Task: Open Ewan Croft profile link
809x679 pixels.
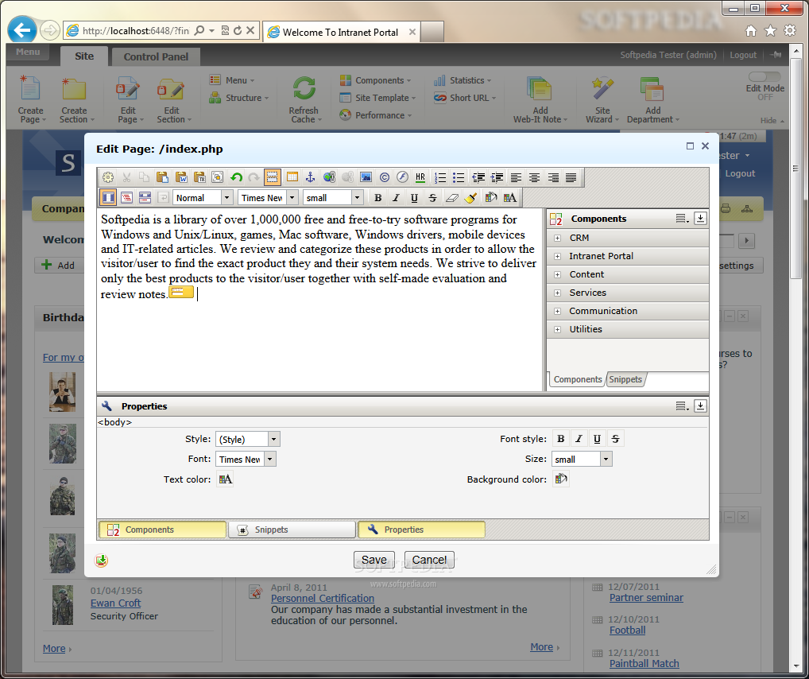Action: [x=115, y=603]
